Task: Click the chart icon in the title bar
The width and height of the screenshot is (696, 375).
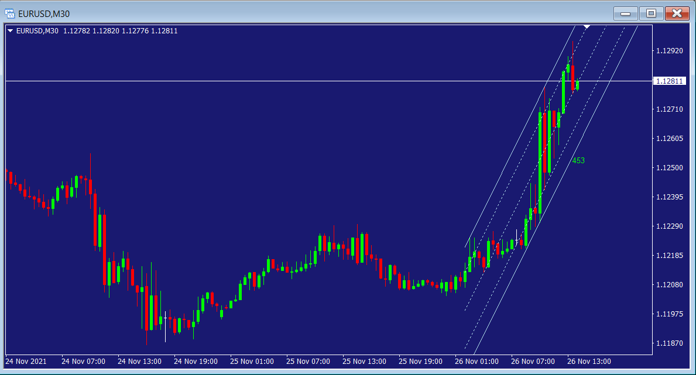Action: (x=10, y=13)
